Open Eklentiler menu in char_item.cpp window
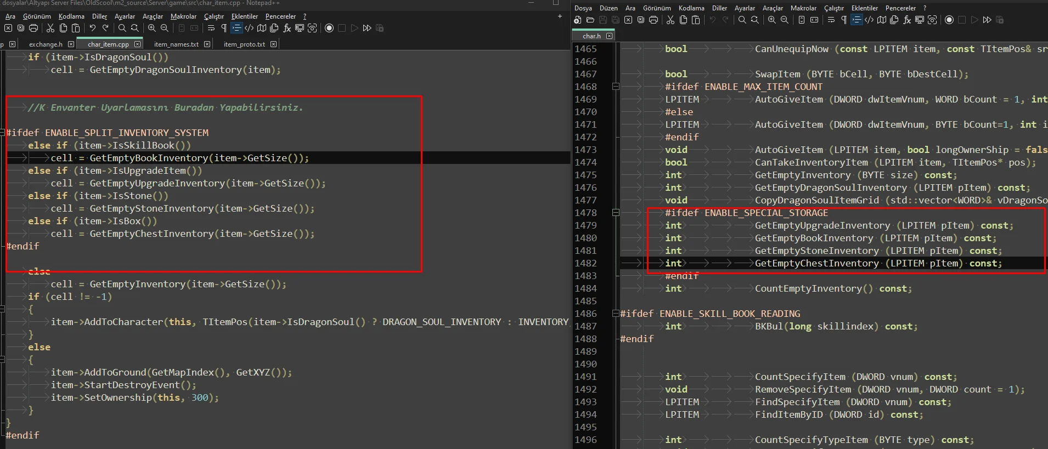The height and width of the screenshot is (449, 1048). pos(244,16)
